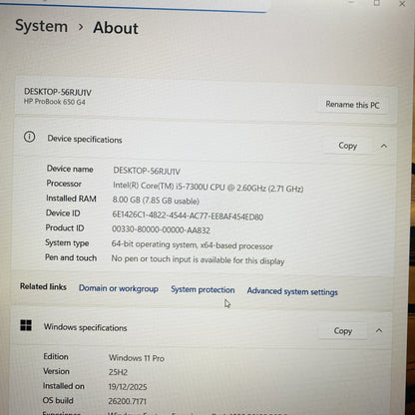Click the Windows logo icon beside Windows specifications
The image size is (415, 415).
[x=26, y=325]
